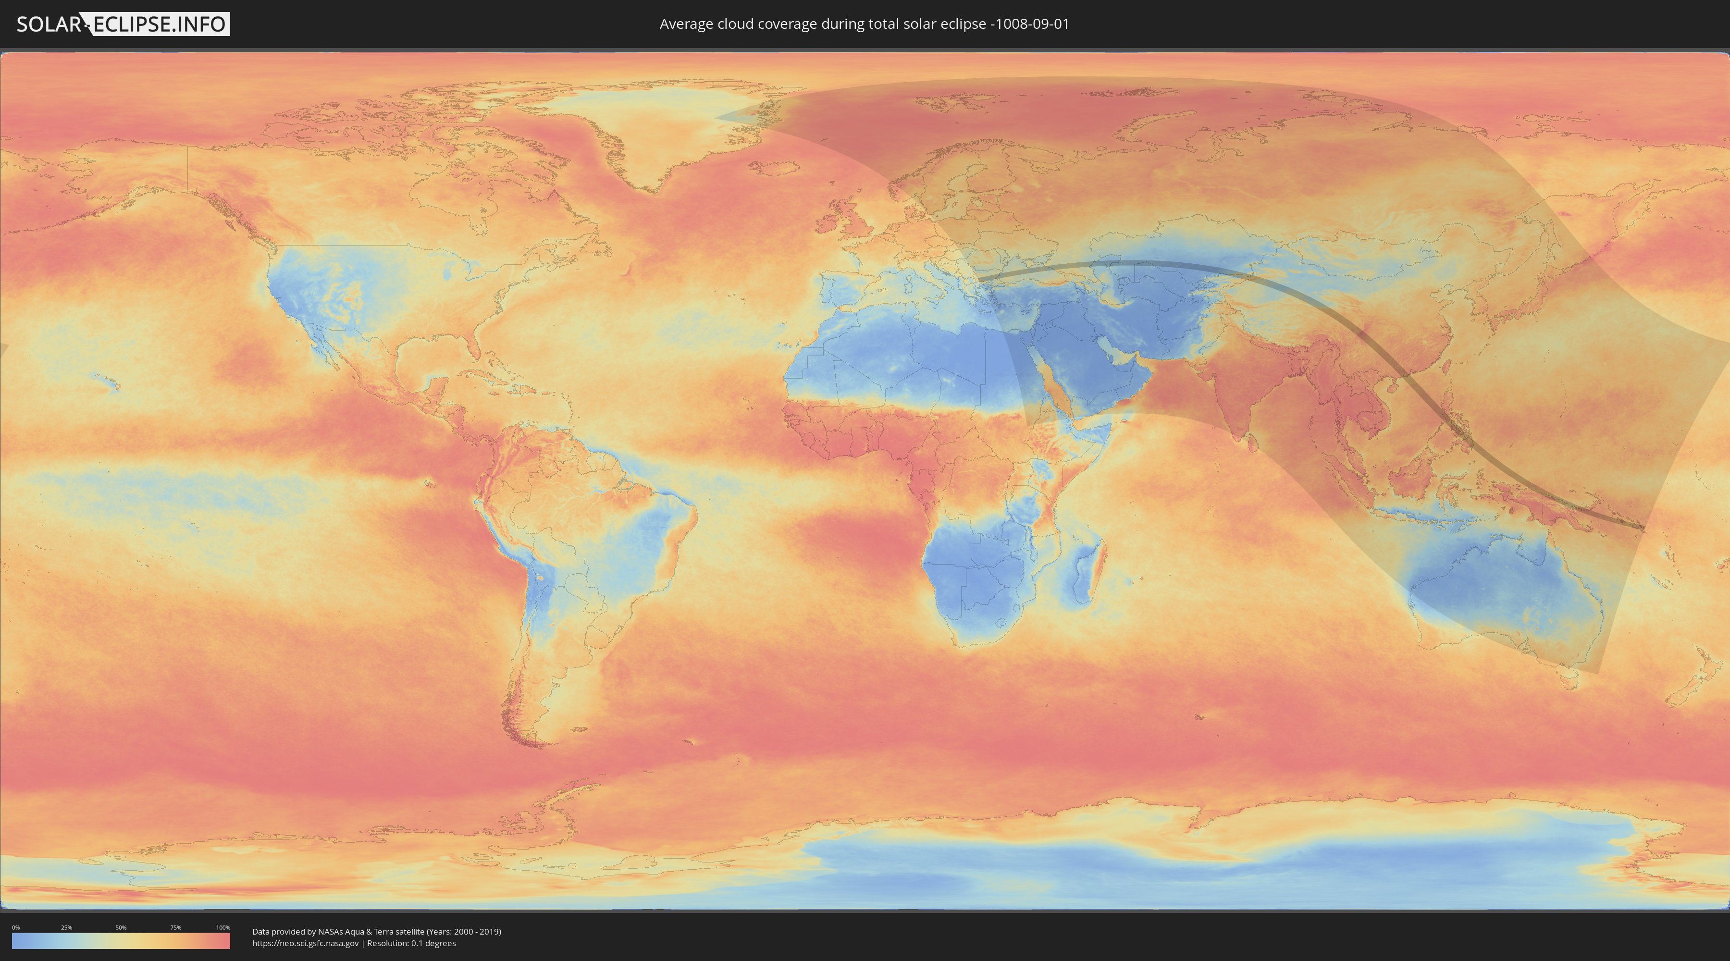
Task: Click the NASA Aqua & Terra data credit
Action: click(377, 932)
